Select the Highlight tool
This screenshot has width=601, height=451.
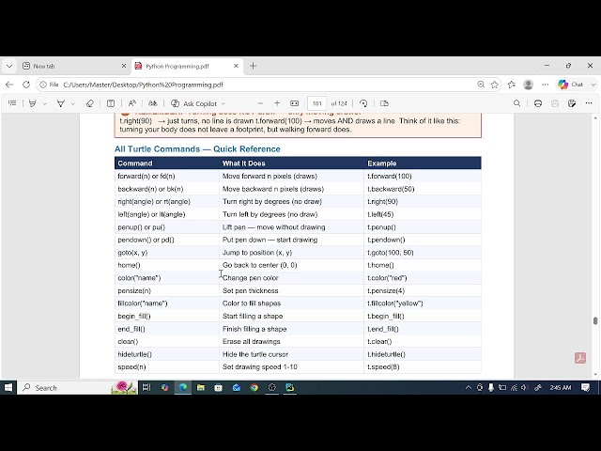[33, 103]
